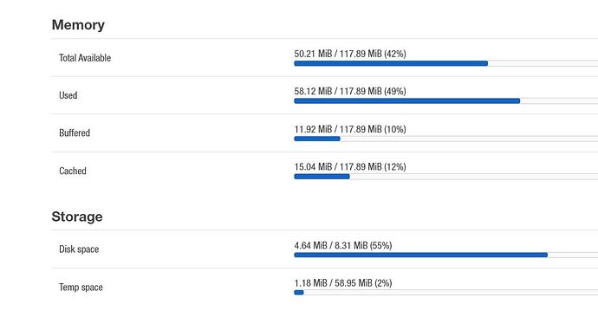Click the 50.21 MiB / 117.89 MiB text
This screenshot has width=598, height=317.
pos(338,54)
